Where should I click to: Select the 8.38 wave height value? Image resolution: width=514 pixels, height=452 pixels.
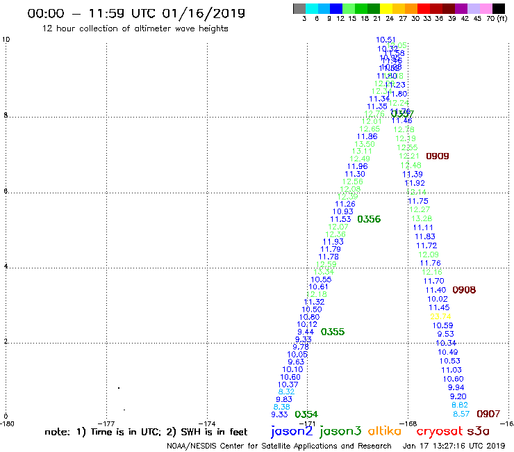pyautogui.click(x=282, y=407)
